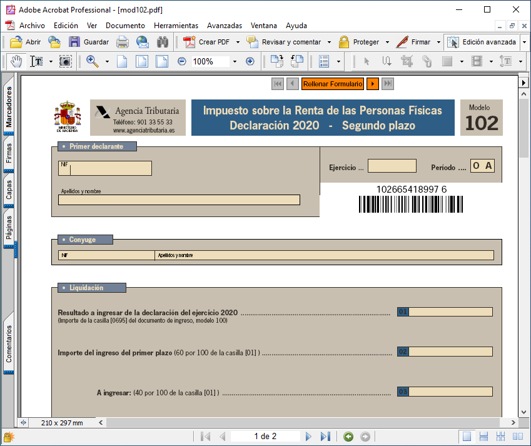Viewport: 531px width, 446px height.
Task: Select single page view layout icon
Action: tap(467, 437)
